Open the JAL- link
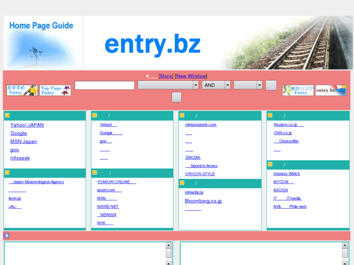This screenshot has height=265, width=354. point(15,206)
